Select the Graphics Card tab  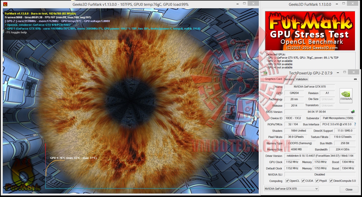(x=273, y=79)
